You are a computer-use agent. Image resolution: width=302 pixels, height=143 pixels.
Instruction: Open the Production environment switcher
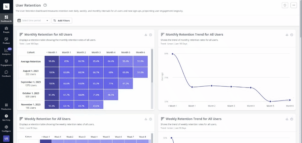click(6, 106)
